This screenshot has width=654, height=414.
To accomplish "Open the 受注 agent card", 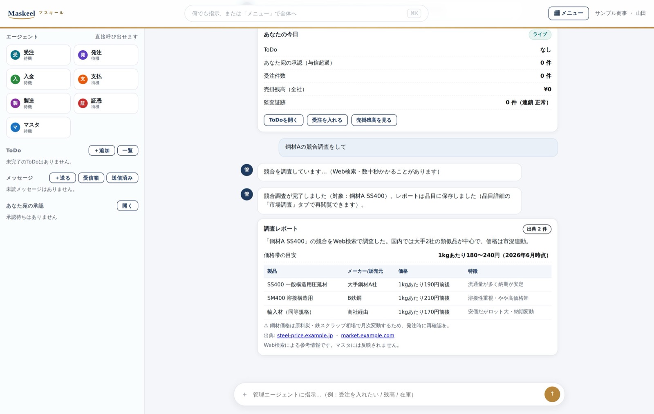I will pos(38,55).
